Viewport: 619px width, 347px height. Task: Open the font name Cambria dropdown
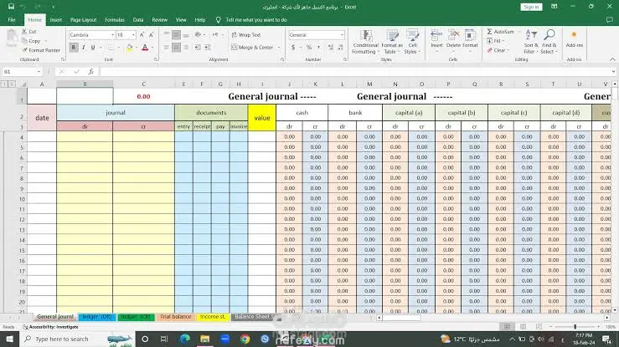pos(112,35)
